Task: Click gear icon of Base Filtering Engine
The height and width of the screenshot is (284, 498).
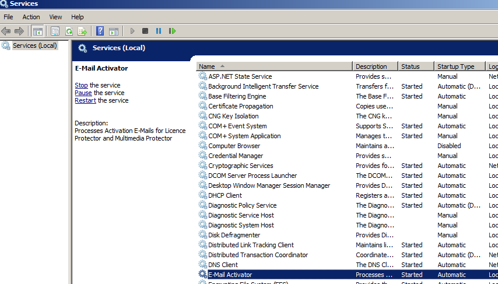Action: pos(202,96)
